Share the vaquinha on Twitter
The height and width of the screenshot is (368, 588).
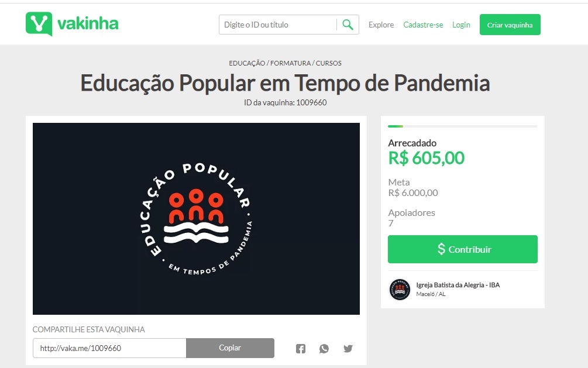(x=348, y=349)
